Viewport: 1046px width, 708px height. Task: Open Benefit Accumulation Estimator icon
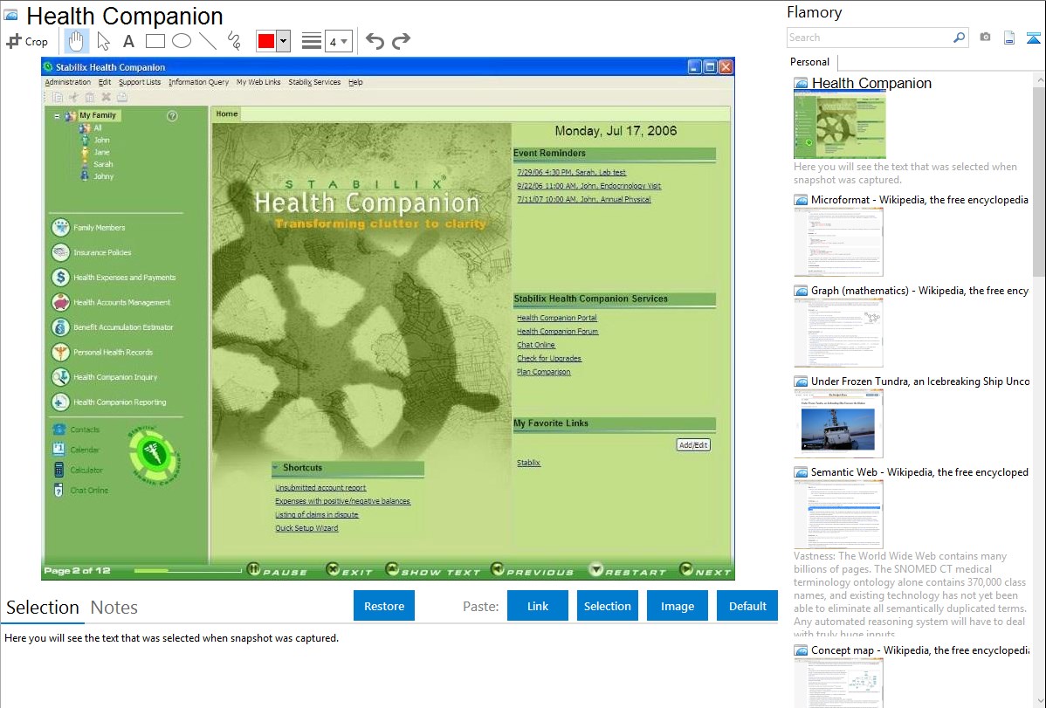60,327
